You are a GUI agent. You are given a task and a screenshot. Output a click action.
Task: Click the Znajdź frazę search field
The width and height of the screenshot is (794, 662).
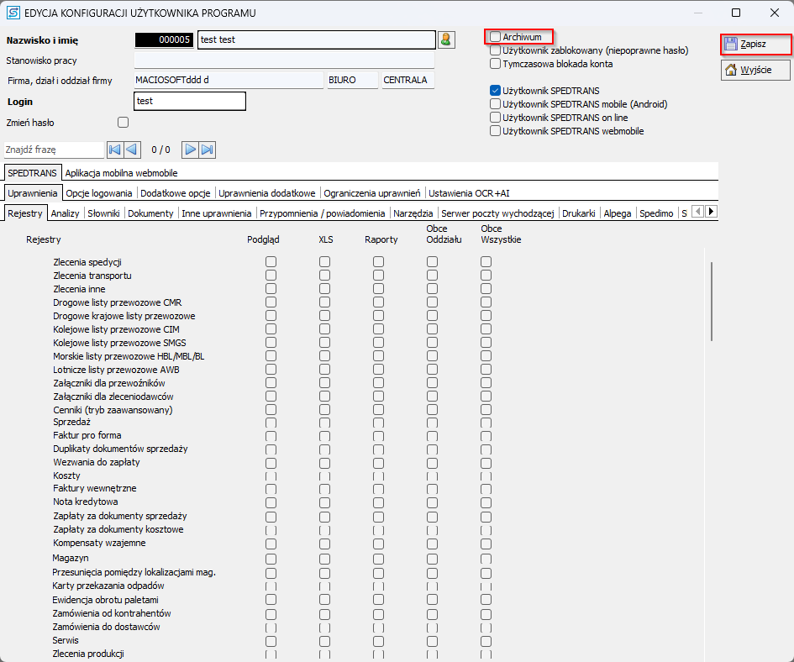coord(53,150)
